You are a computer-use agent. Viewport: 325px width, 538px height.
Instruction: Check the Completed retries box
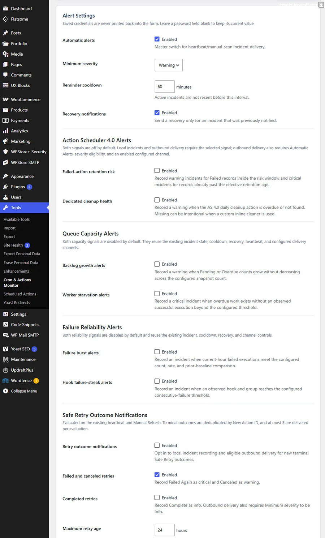[157, 498]
